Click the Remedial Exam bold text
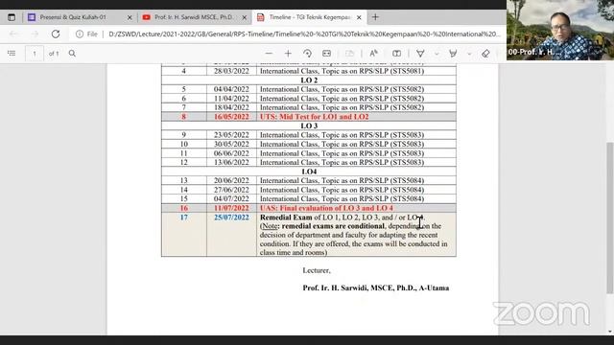 click(x=286, y=218)
